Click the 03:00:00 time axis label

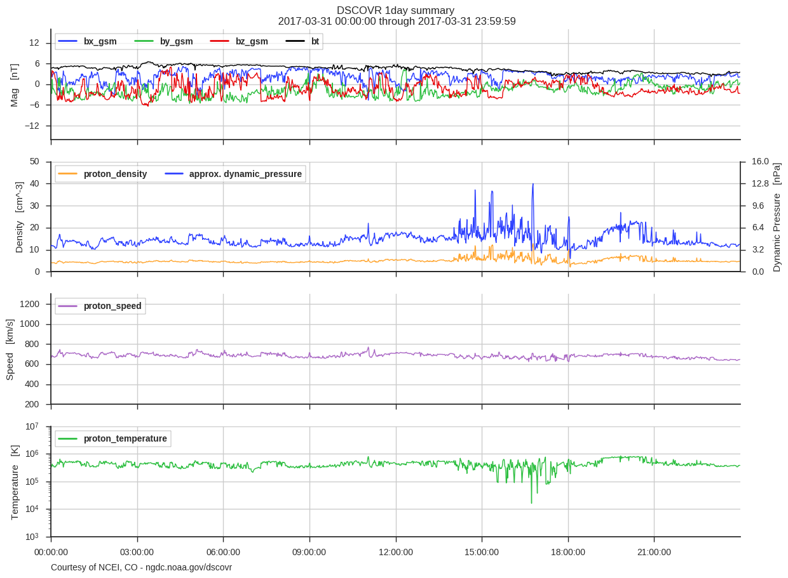[137, 552]
